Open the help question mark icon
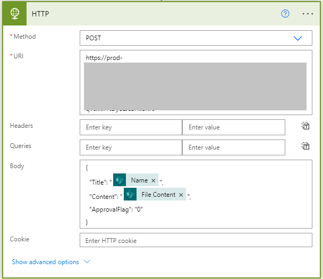 (285, 14)
